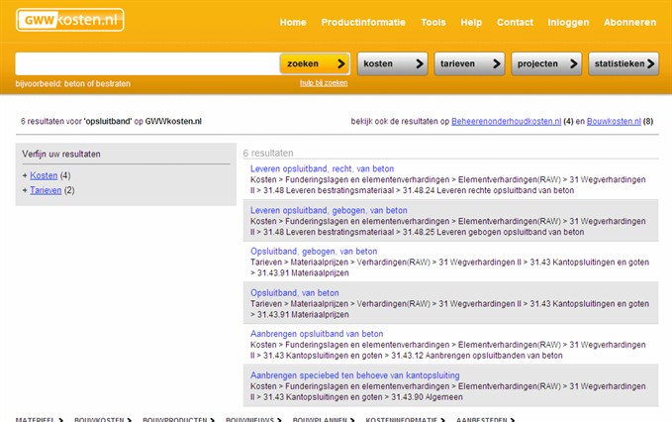Click the yellow zoeken button
This screenshot has width=672, height=422.
tap(315, 64)
